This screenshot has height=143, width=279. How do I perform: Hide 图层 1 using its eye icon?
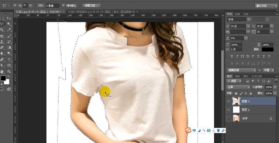pyautogui.click(x=229, y=101)
